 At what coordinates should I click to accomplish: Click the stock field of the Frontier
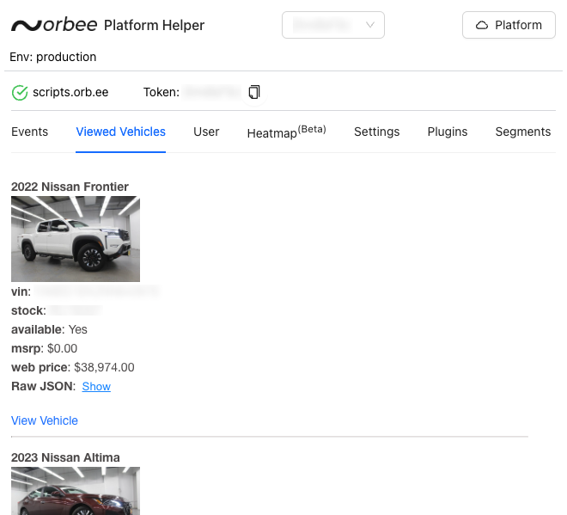pos(58,311)
